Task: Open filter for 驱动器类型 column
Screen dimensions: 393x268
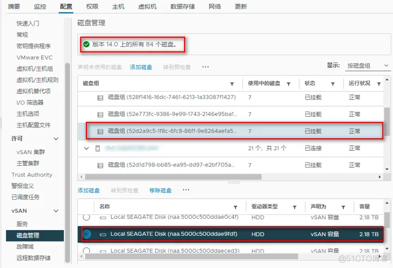Action: coord(295,207)
